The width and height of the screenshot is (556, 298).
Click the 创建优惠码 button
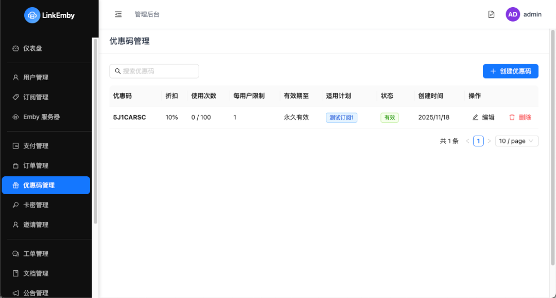point(510,71)
